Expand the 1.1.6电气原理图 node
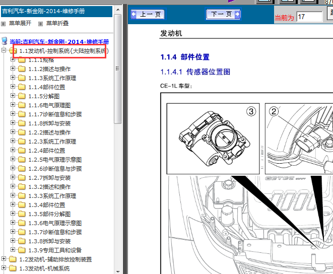Screen dimensions: 333x274 13,105
